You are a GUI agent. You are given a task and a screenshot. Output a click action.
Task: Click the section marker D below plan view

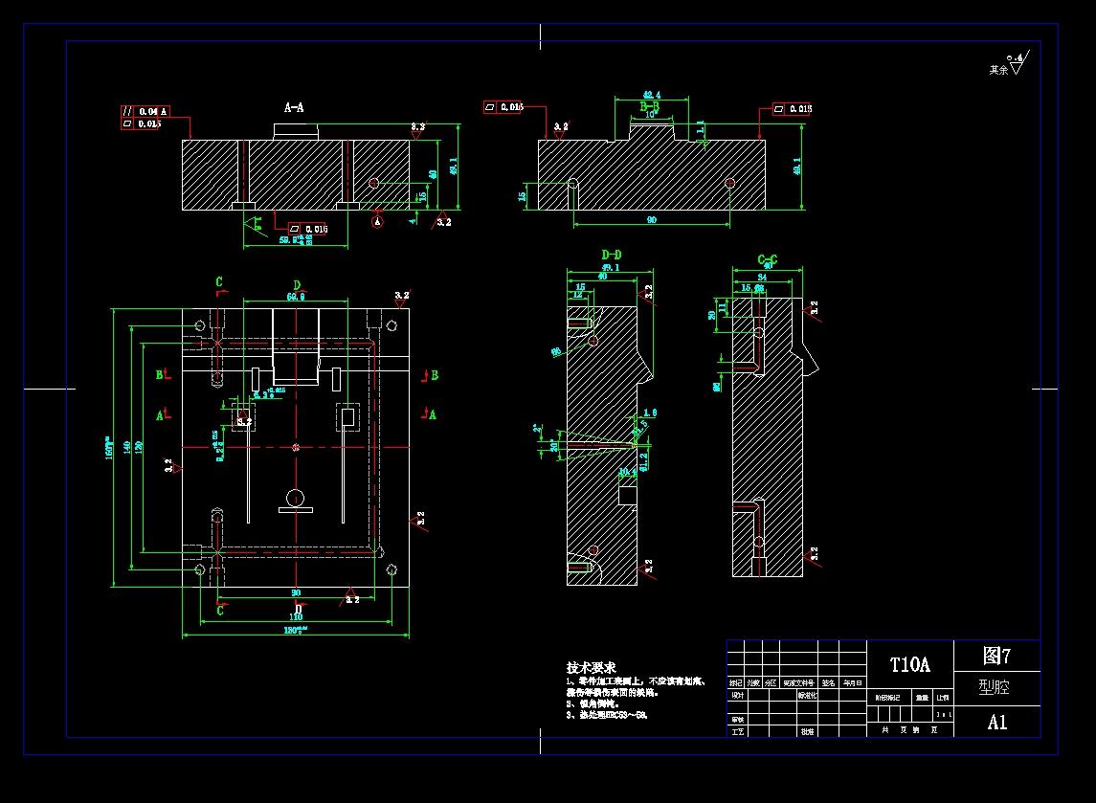coord(298,610)
